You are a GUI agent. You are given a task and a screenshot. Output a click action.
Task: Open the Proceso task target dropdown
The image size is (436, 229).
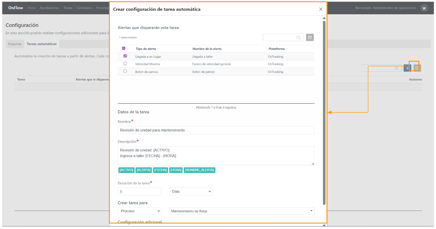point(139,211)
